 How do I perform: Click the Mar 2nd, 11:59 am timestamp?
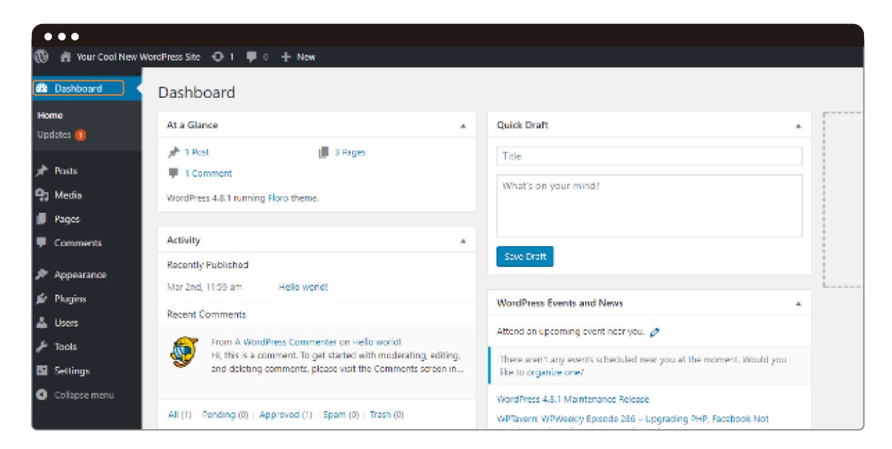pyautogui.click(x=204, y=287)
